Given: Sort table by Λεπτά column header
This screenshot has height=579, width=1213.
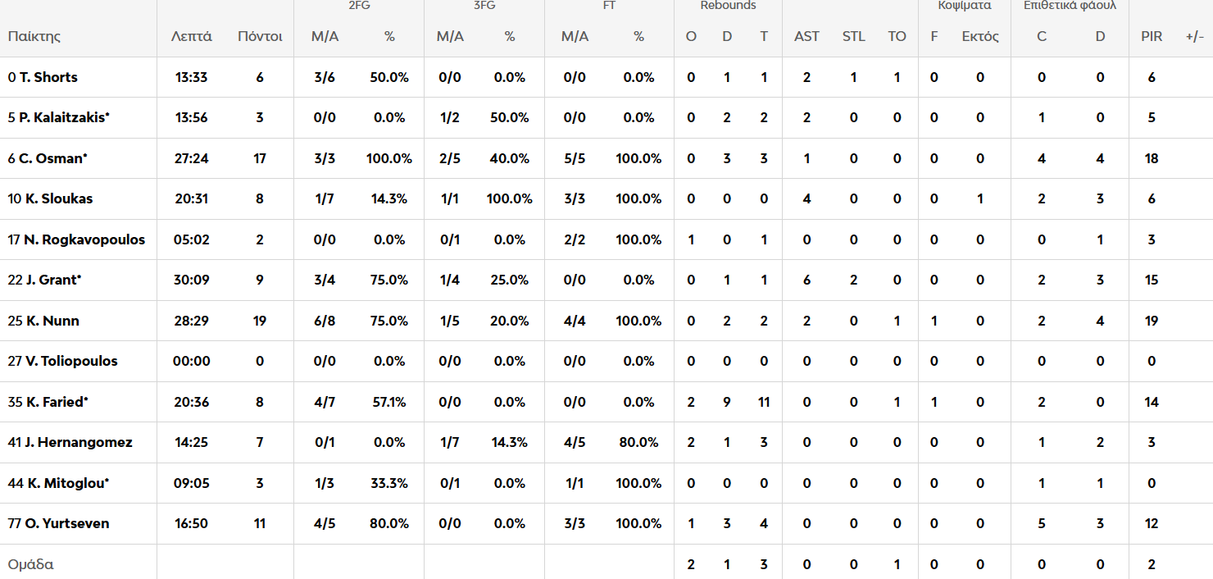Looking at the screenshot, I should tap(192, 36).
